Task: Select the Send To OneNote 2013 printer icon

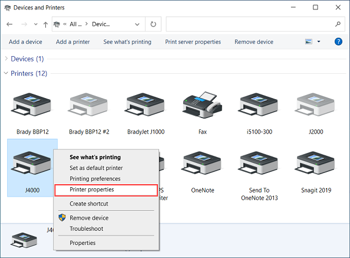Action: 258,163
